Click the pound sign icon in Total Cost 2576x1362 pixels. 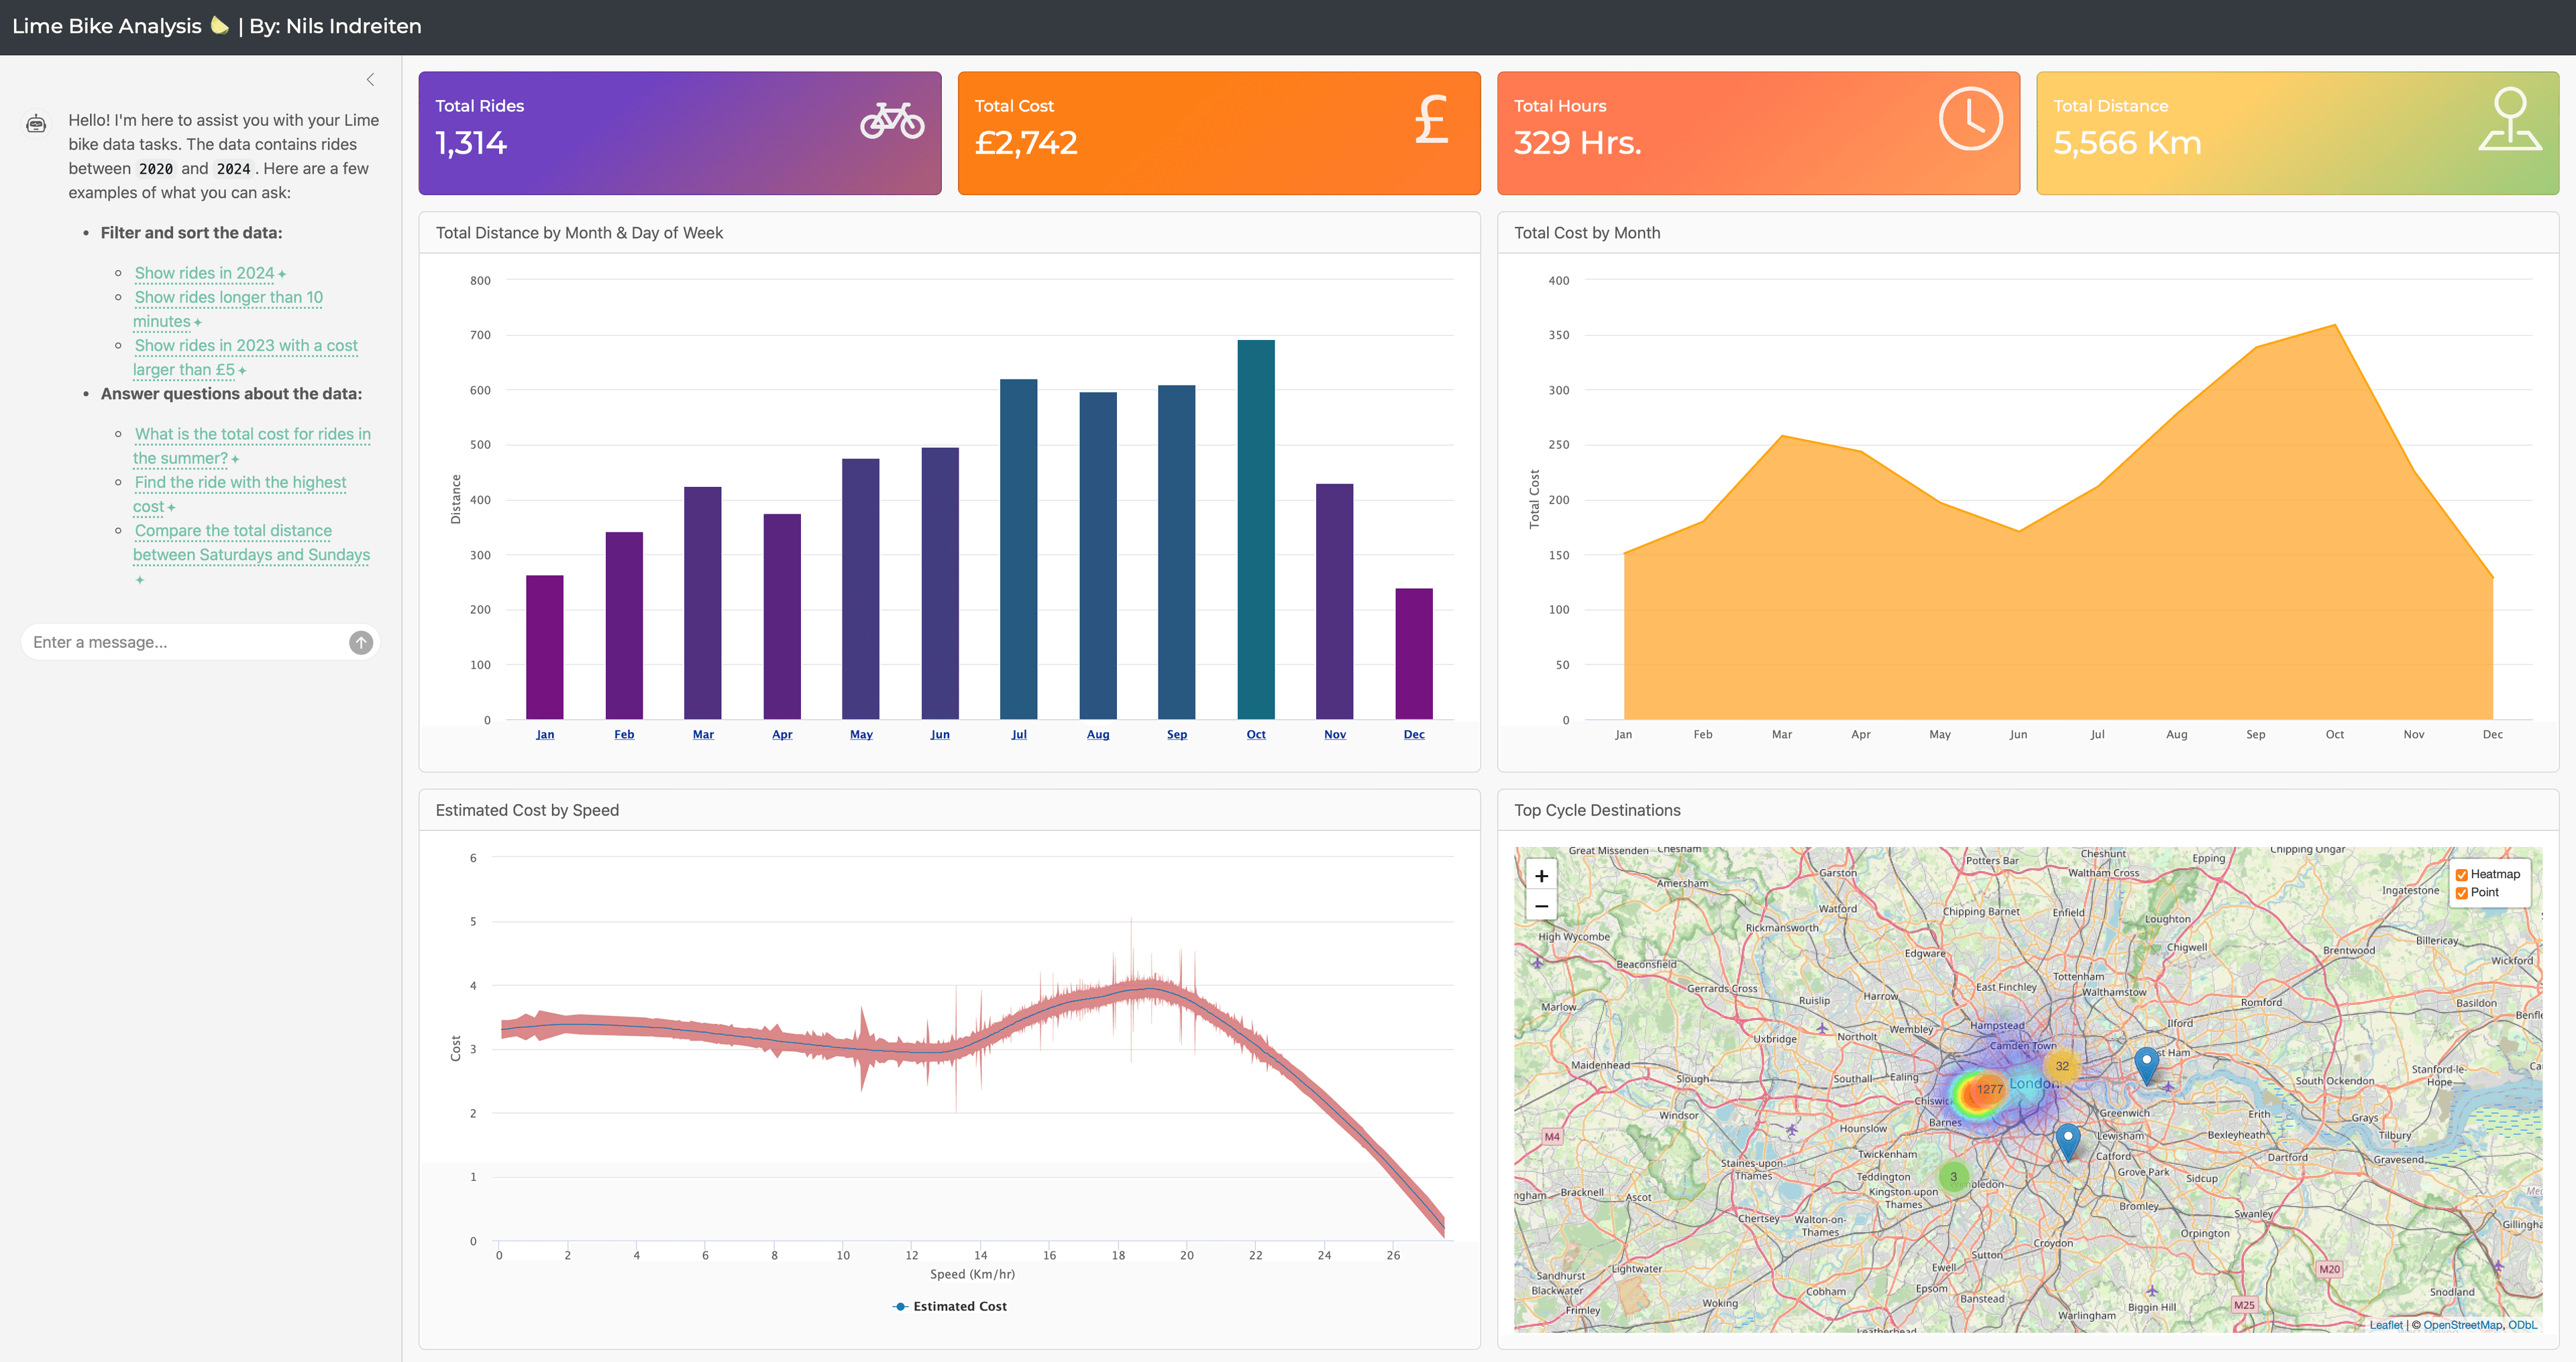pyautogui.click(x=1431, y=120)
